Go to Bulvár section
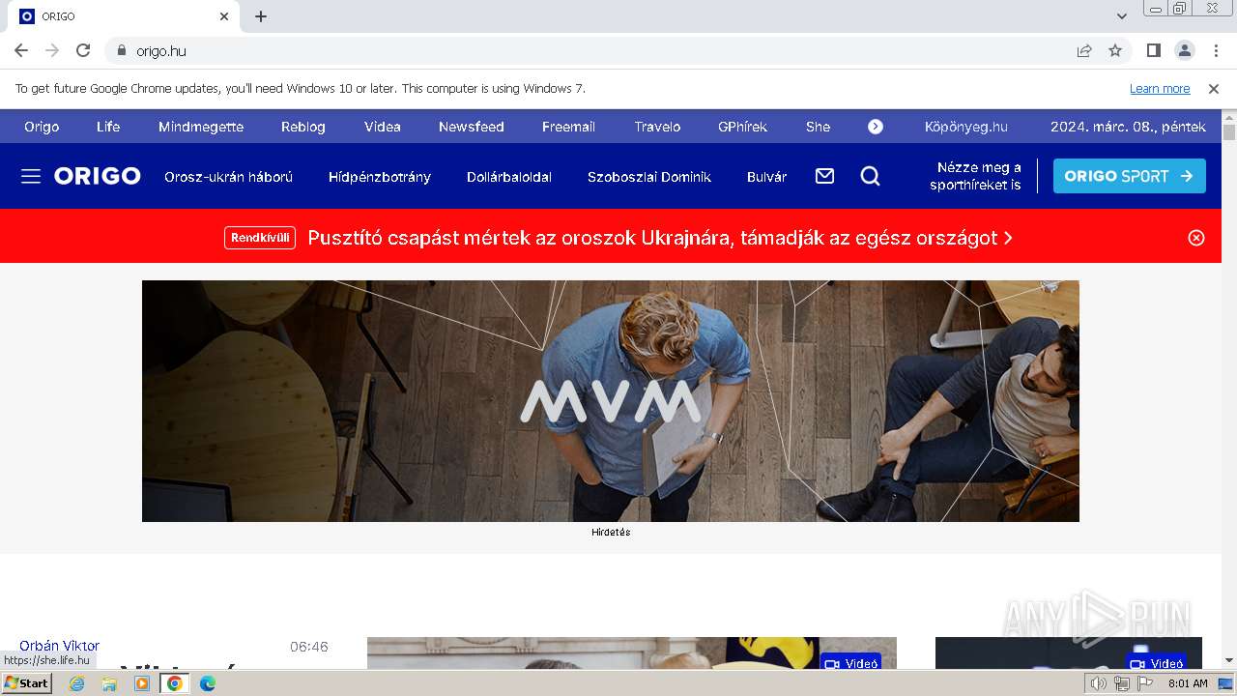The image size is (1237, 696). tap(767, 177)
